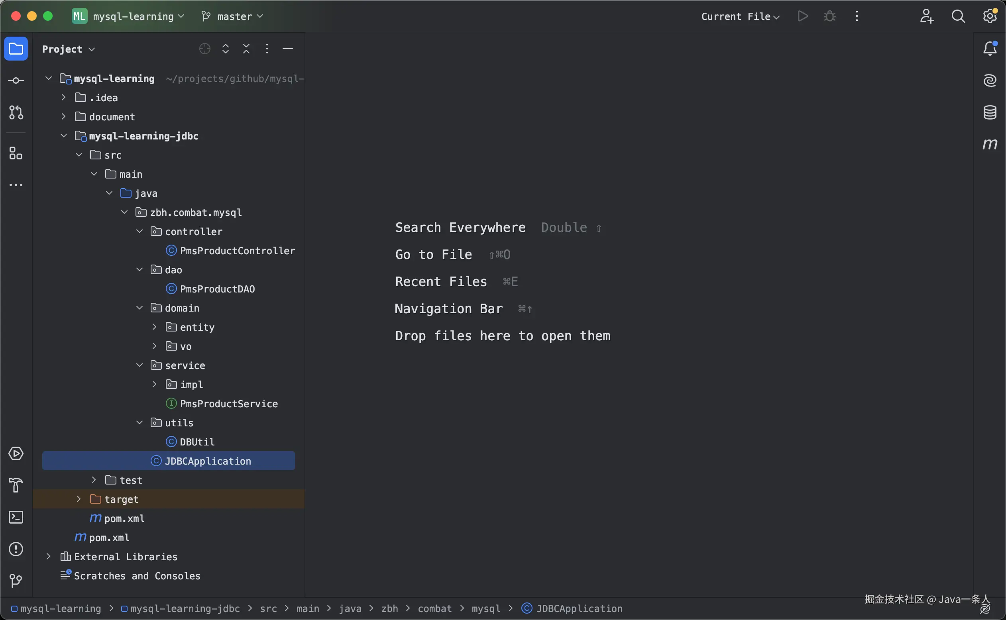The width and height of the screenshot is (1006, 620).
Task: Hide the Project panel with minimize dash
Action: point(287,49)
